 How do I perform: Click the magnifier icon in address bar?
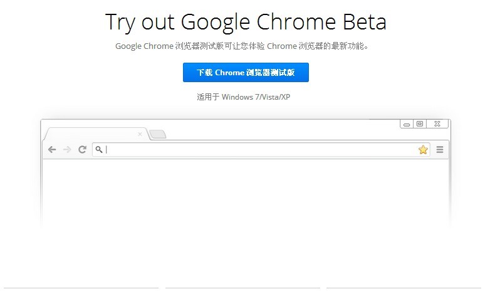(99, 150)
